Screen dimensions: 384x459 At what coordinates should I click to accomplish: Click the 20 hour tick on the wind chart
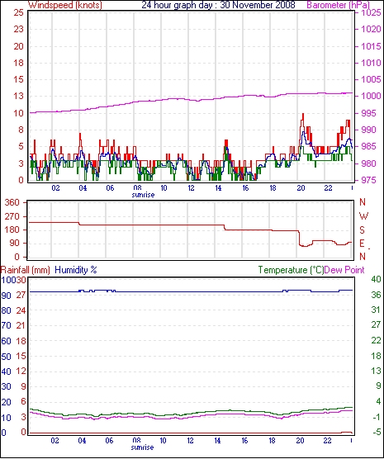click(301, 188)
